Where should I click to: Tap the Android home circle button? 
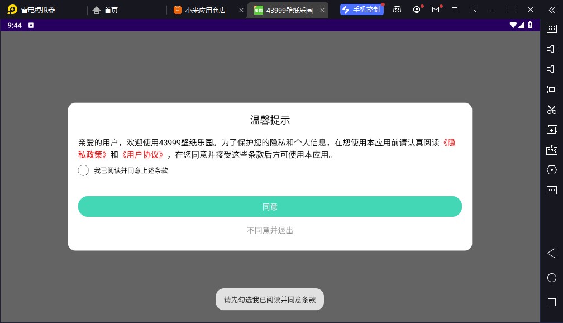pos(552,278)
